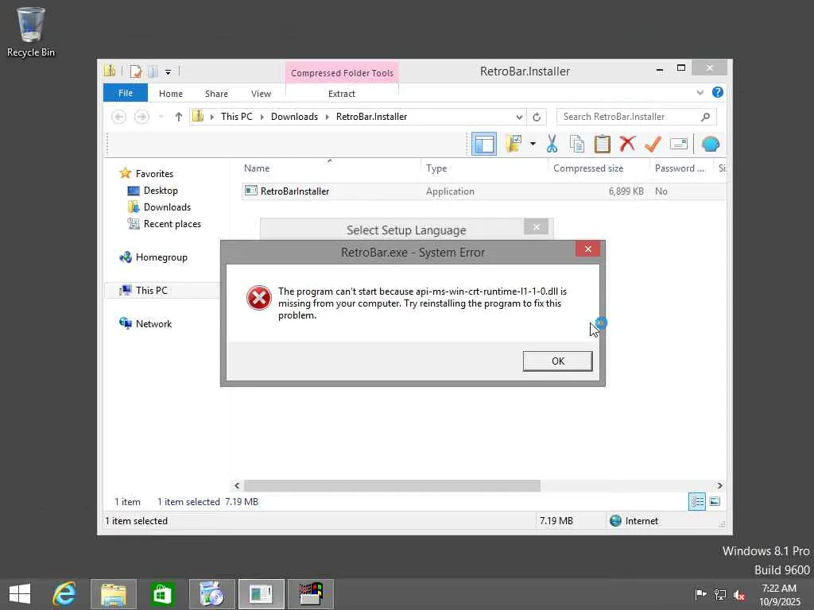Image resolution: width=814 pixels, height=610 pixels.
Task: Click the Properties icon in title bar
Action: (136, 71)
